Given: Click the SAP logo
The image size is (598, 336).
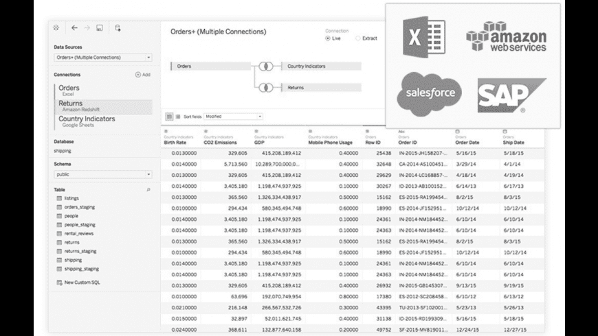Looking at the screenshot, I should click(x=512, y=95).
